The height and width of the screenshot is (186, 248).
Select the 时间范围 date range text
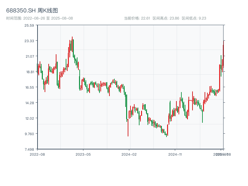40,18
